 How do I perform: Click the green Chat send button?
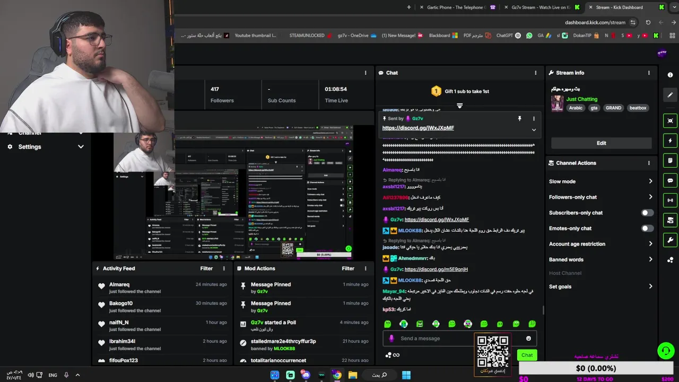coord(527,355)
